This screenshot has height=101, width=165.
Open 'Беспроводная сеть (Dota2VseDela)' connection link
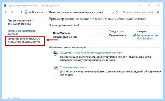(x=147, y=37)
